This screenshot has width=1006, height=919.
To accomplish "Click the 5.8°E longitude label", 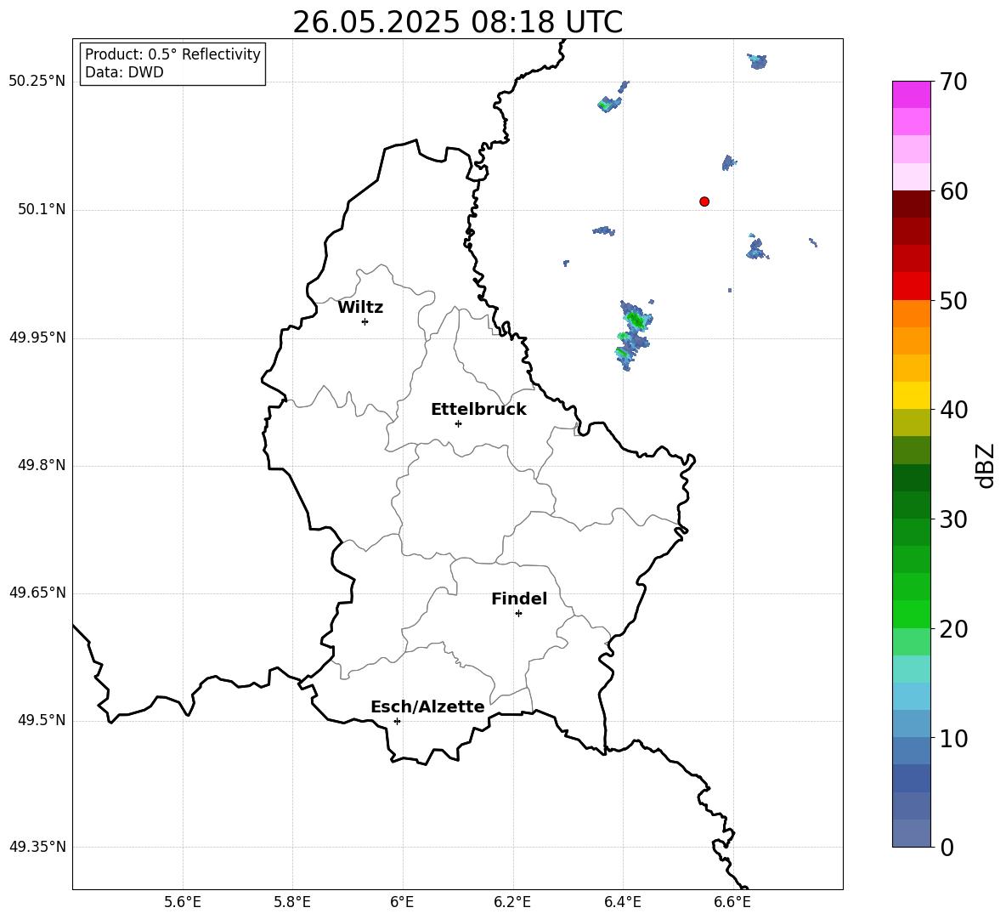I will click(292, 902).
